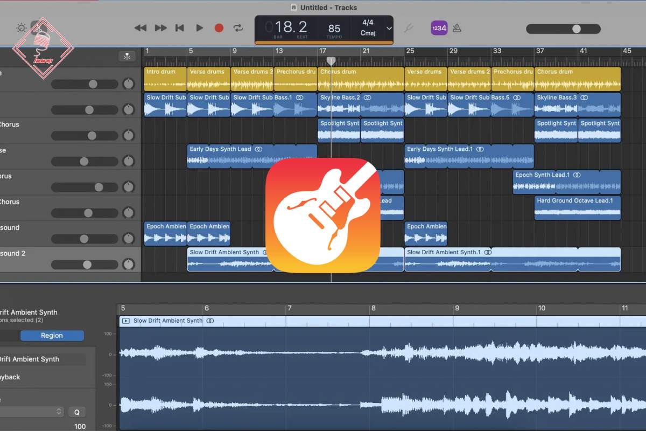Click the Fast Forward transport button
646x431 pixels.
pos(160,28)
